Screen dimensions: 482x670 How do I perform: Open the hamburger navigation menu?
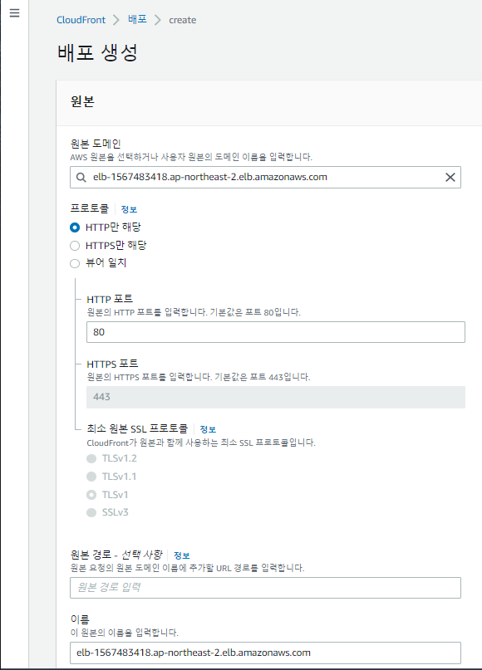14,13
